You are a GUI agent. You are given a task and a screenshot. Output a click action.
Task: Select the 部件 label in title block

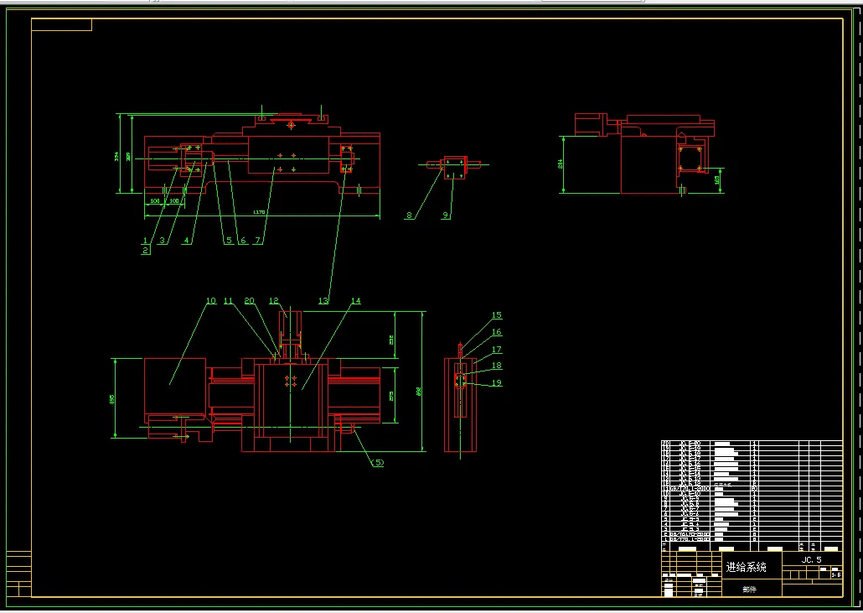[x=749, y=590]
